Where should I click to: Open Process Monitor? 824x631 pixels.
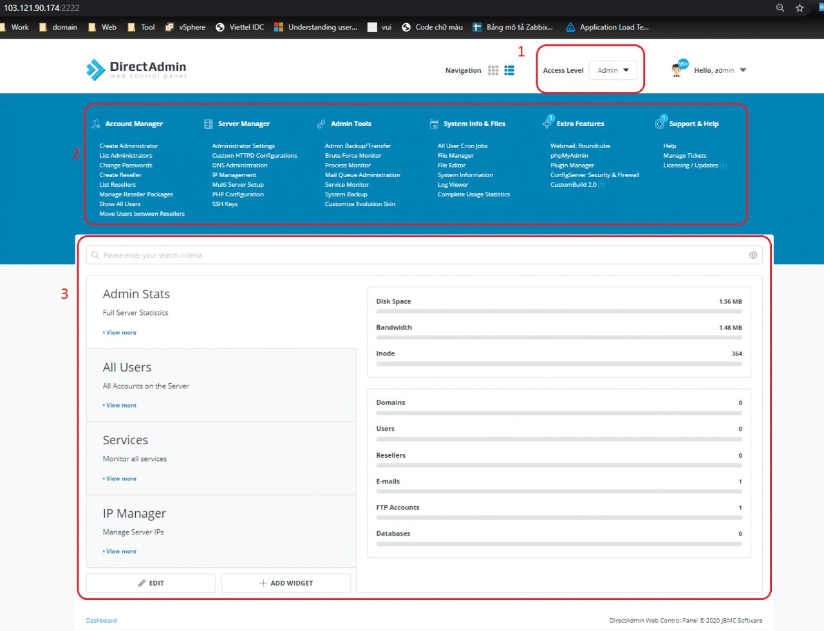coord(348,165)
